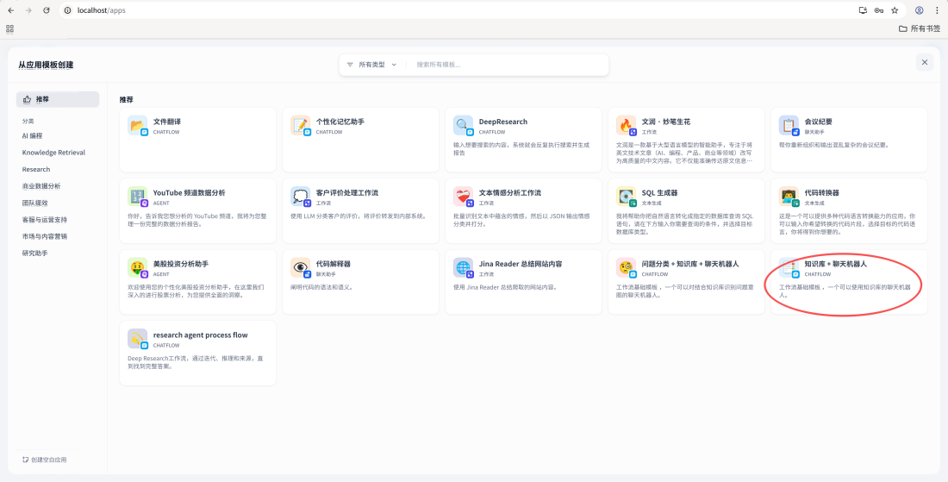
Task: Open the 所有类型 filter dropdown
Action: pyautogui.click(x=371, y=64)
